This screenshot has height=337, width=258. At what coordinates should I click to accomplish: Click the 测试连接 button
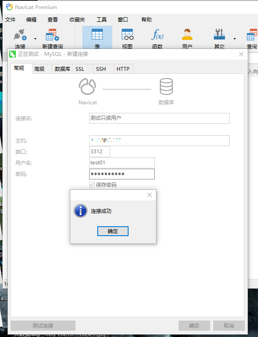[x=43, y=325]
